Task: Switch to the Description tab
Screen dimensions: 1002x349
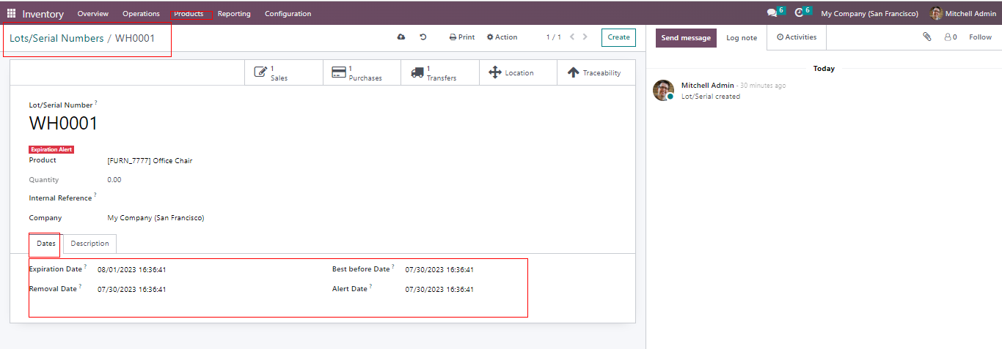Action: [x=89, y=244]
